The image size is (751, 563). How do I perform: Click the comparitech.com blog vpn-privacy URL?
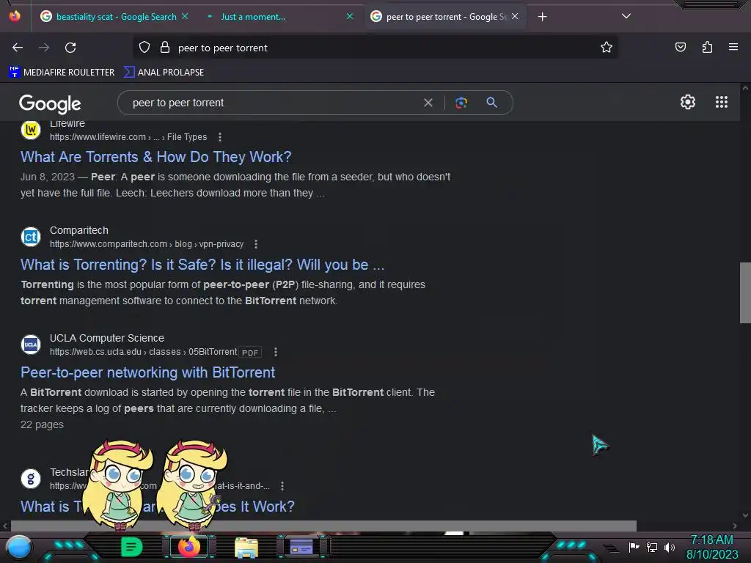tap(147, 244)
